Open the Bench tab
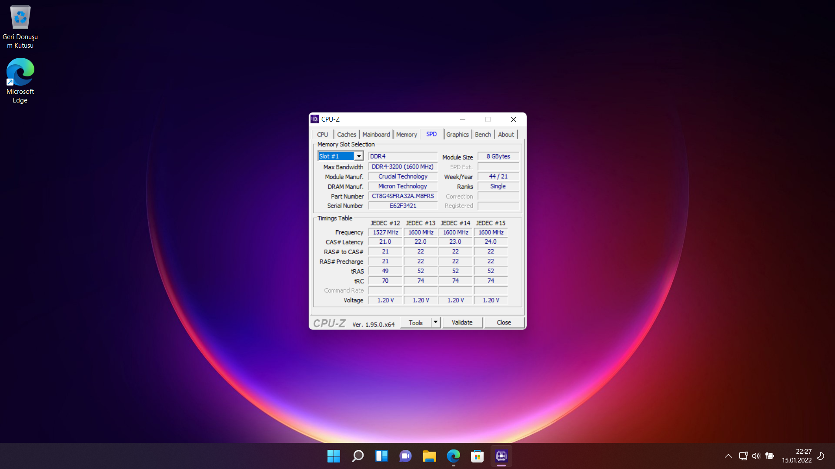 coord(483,135)
